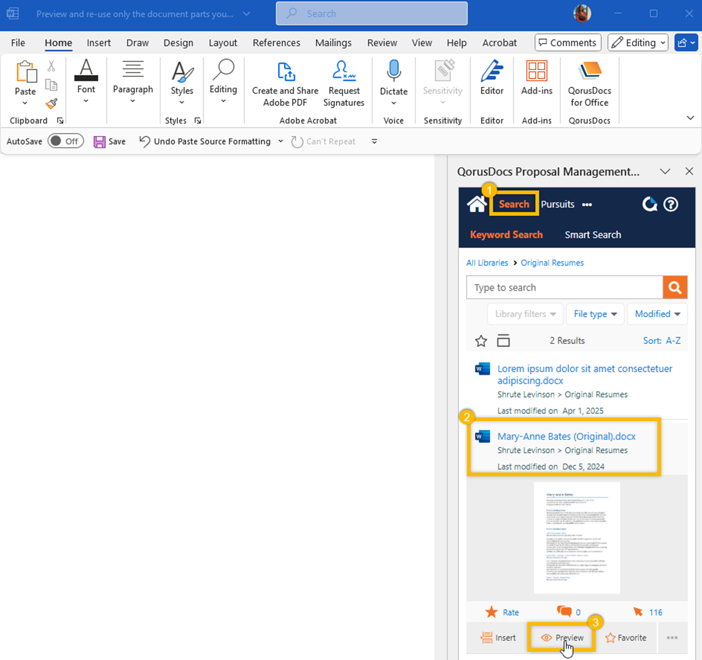Click the Save floppy disk icon

tap(99, 141)
